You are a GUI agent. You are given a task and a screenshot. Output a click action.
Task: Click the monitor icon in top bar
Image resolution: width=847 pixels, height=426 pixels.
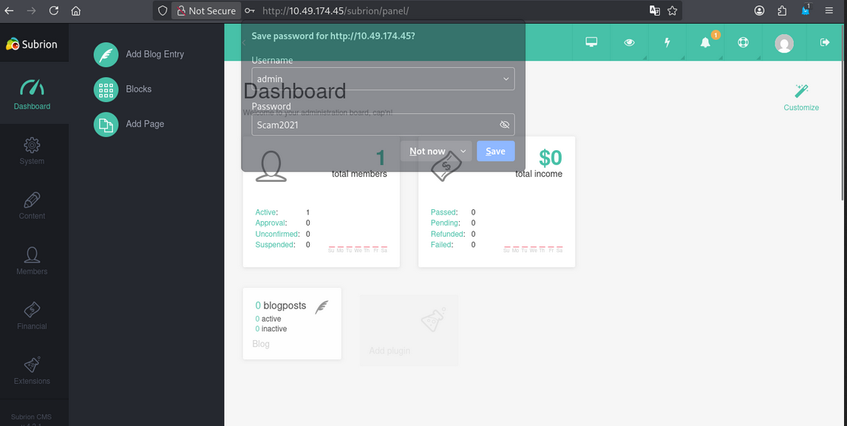(591, 43)
